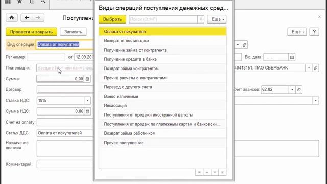The height and width of the screenshot is (184, 327).
Task: Expand Счет авансов 62.02 dropdown
Action: point(292,90)
